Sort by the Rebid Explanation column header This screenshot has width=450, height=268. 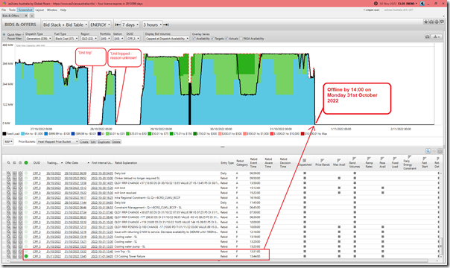(x=126, y=163)
